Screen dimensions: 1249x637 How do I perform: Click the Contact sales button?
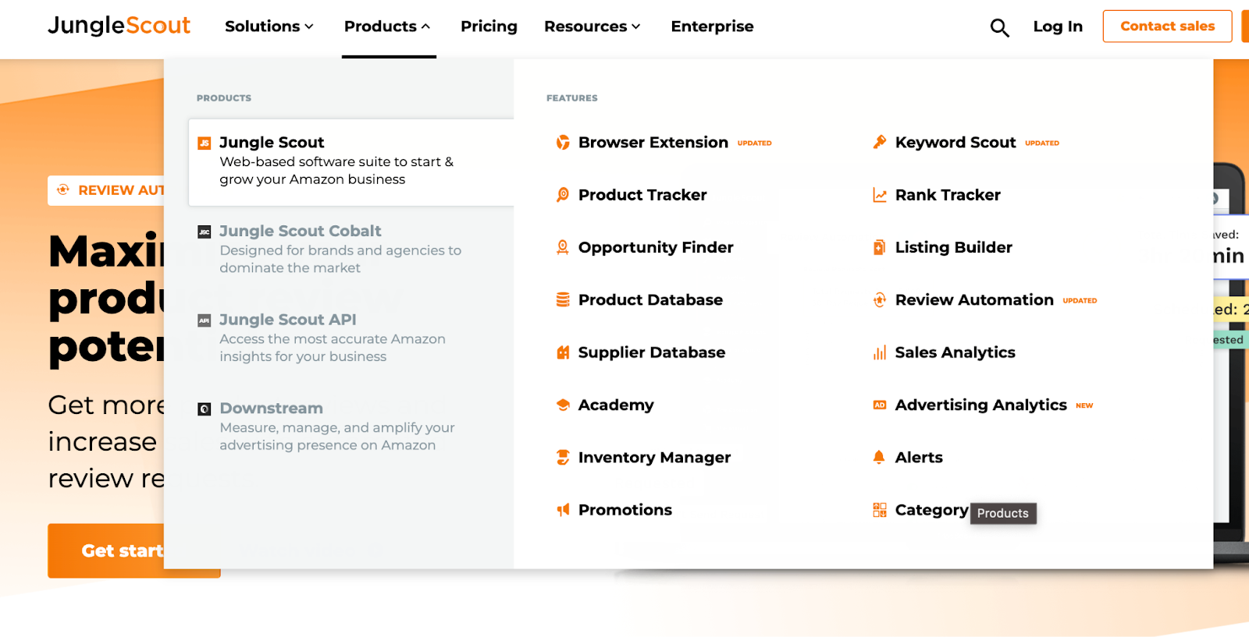pos(1167,27)
